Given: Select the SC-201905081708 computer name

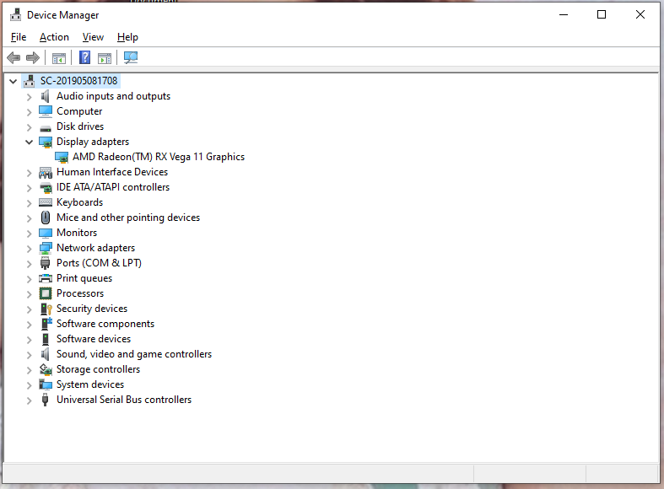Looking at the screenshot, I should point(78,81).
